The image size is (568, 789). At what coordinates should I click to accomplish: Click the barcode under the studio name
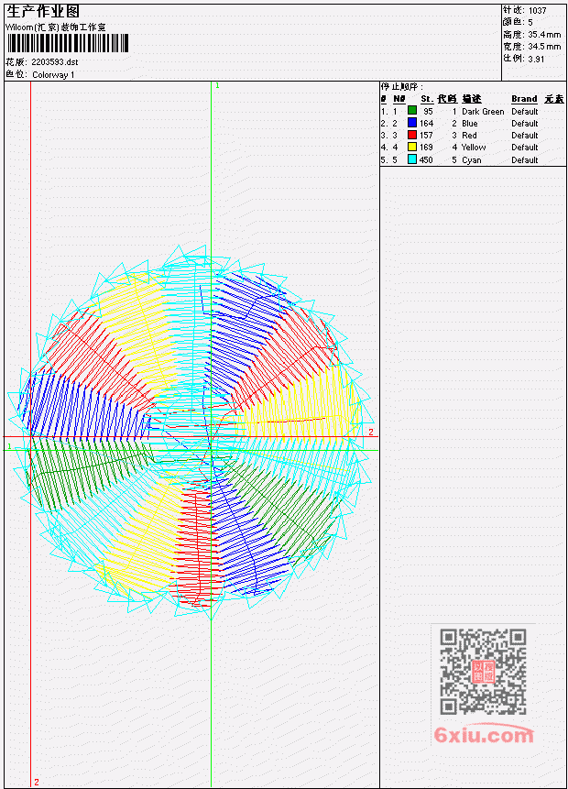[x=68, y=44]
